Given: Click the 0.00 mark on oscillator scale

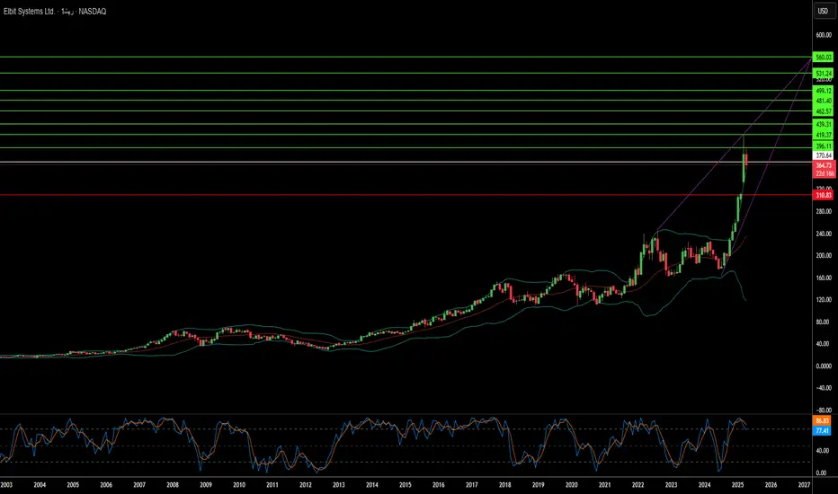Looking at the screenshot, I should coord(822,472).
